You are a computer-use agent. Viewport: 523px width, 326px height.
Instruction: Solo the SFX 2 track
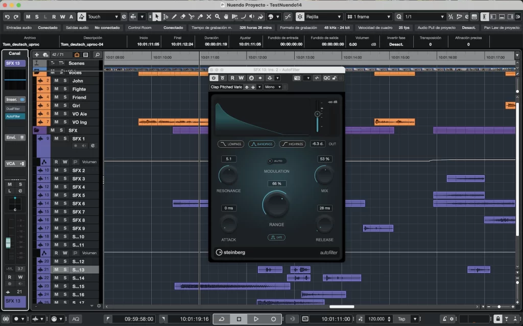65,171
